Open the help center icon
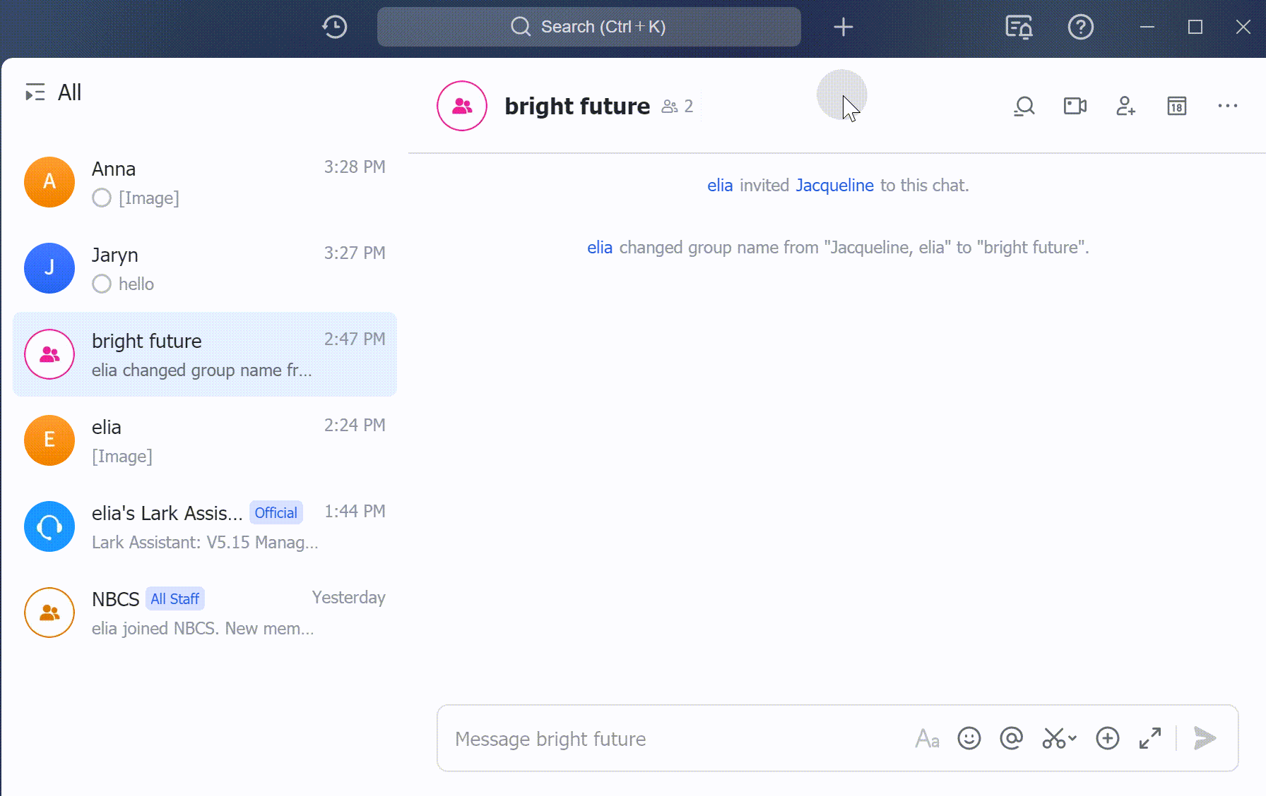 (x=1080, y=26)
